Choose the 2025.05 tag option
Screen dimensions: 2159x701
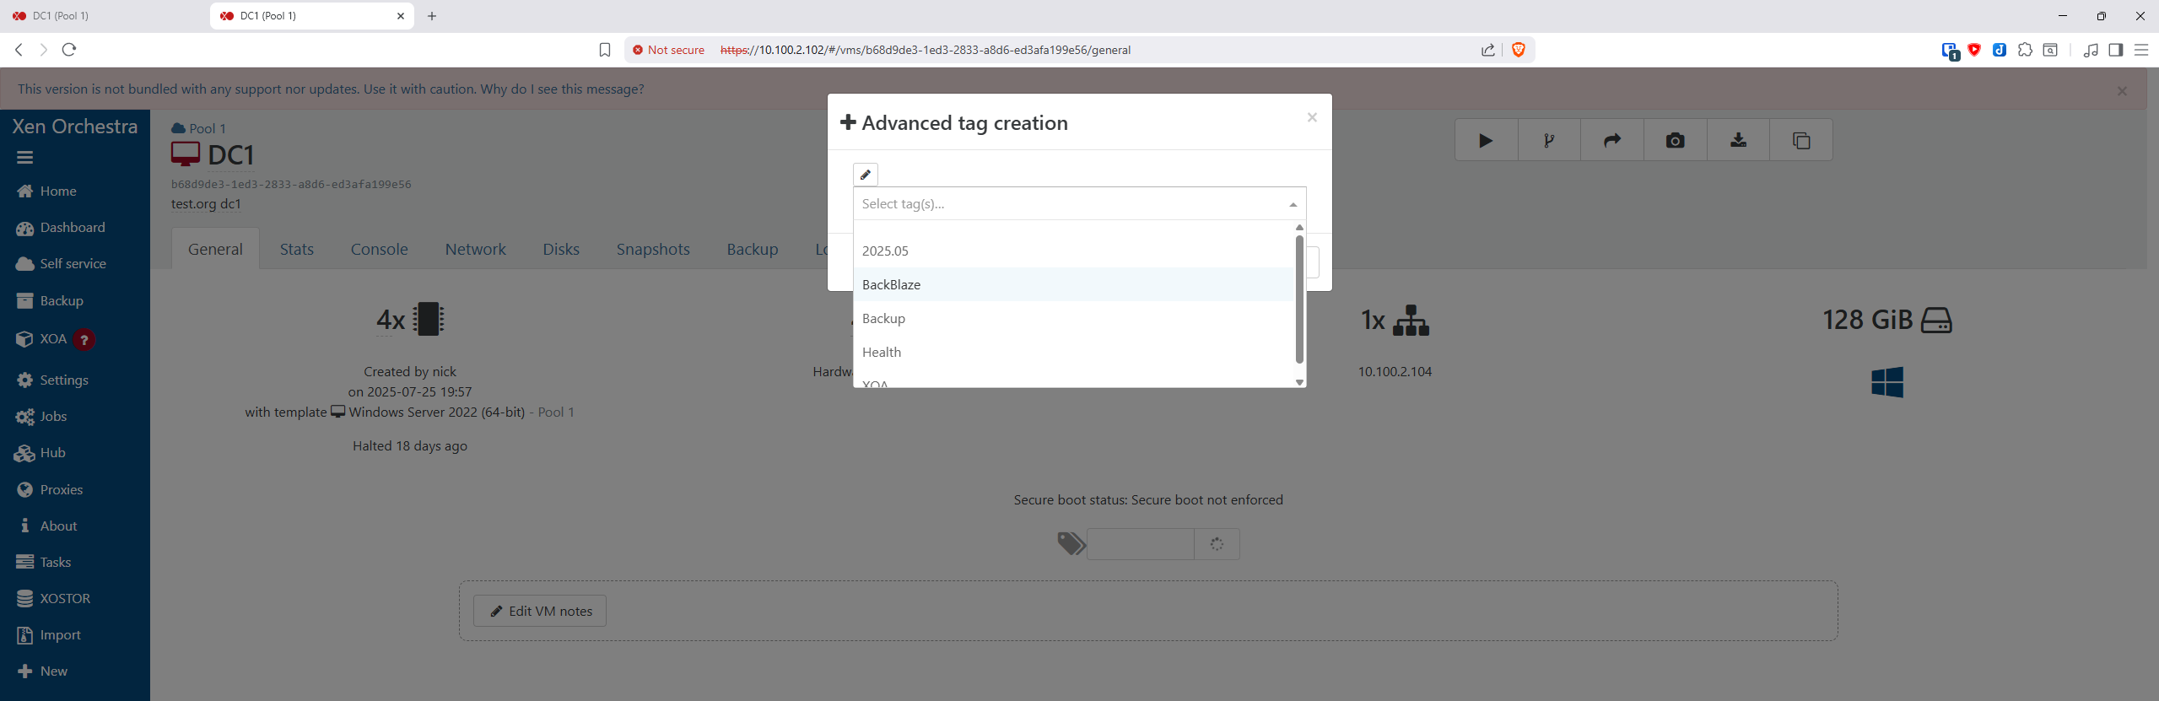[1074, 251]
